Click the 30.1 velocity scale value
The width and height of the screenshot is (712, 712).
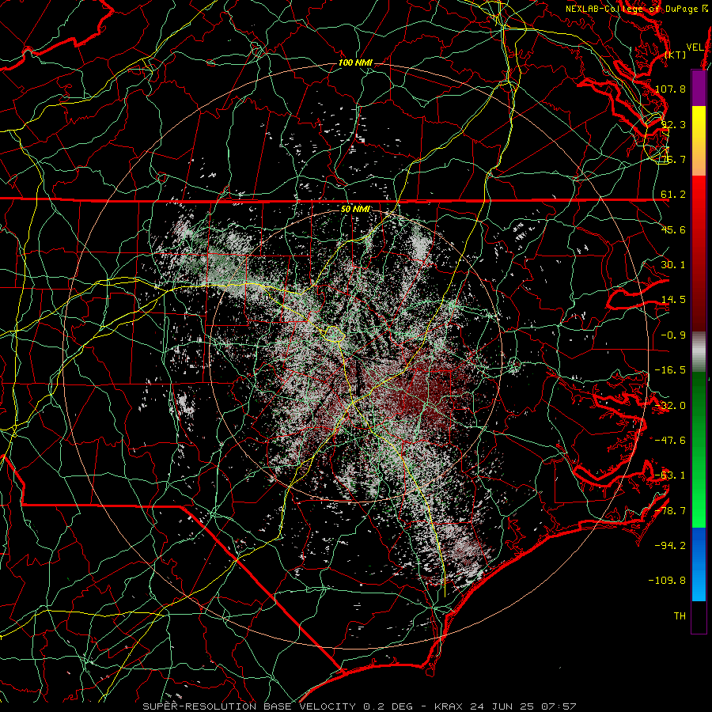tap(673, 265)
